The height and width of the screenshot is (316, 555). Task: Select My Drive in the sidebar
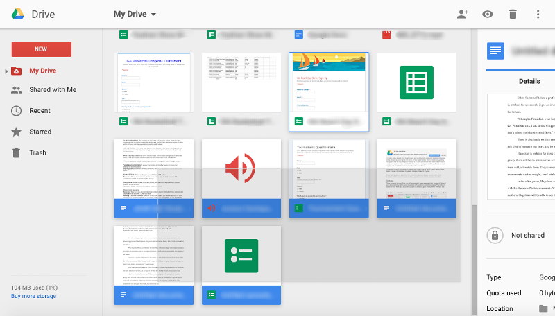pyautogui.click(x=43, y=71)
